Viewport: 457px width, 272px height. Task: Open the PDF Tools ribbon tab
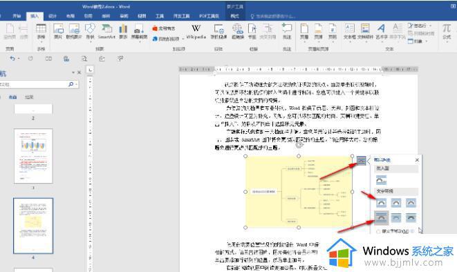(209, 16)
